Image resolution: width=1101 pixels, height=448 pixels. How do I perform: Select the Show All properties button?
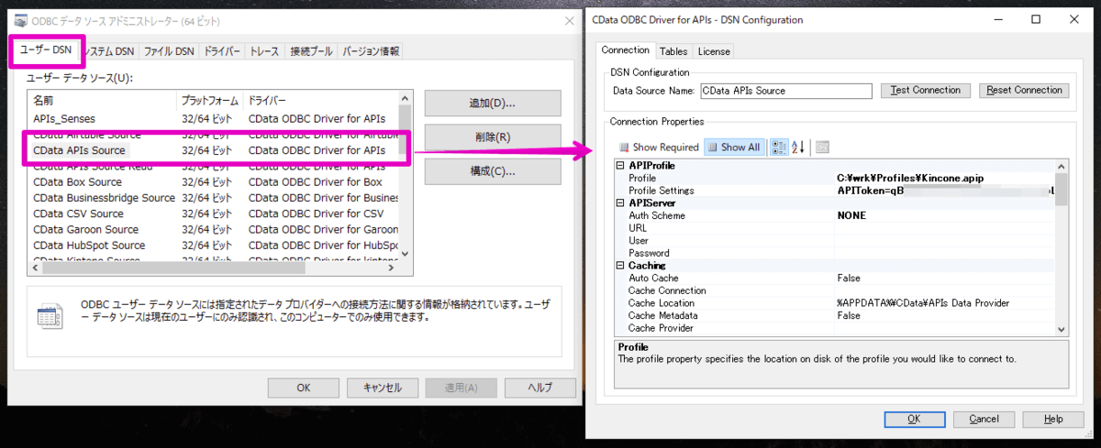tap(732, 147)
